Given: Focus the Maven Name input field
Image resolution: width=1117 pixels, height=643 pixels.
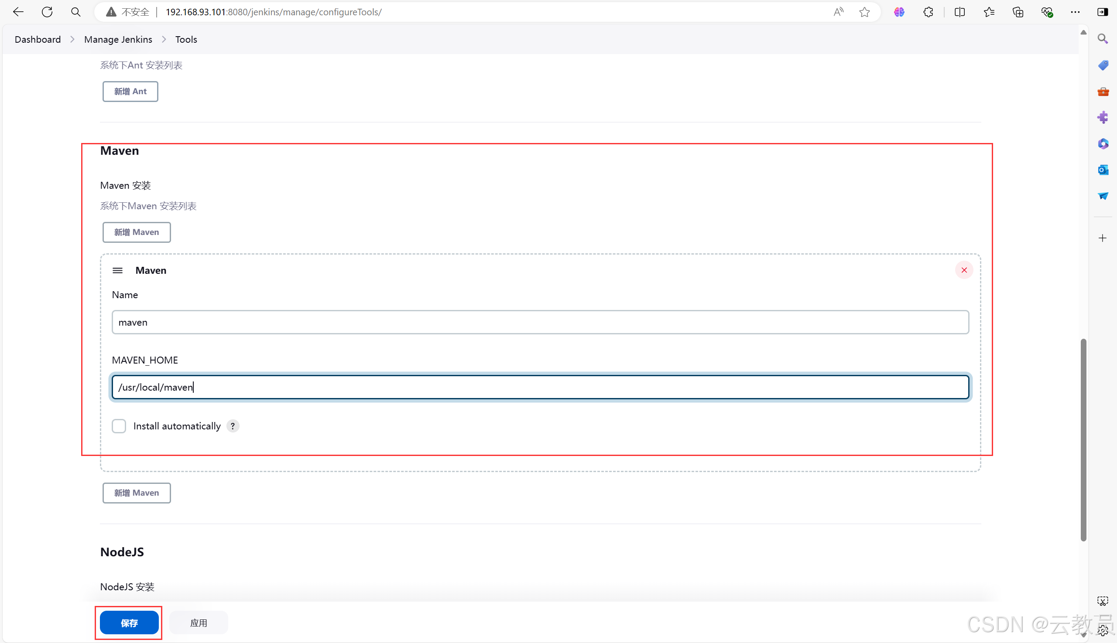Looking at the screenshot, I should tap(540, 322).
